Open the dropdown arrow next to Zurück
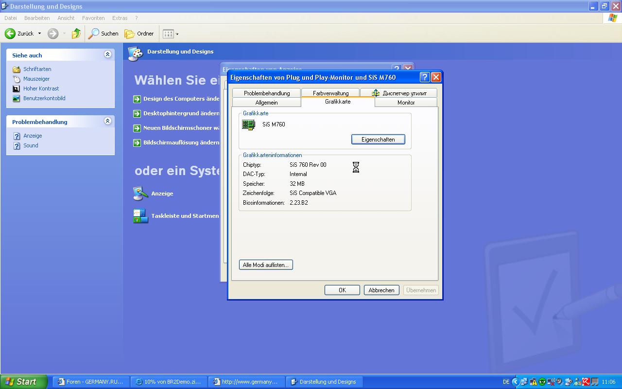 pos(40,34)
